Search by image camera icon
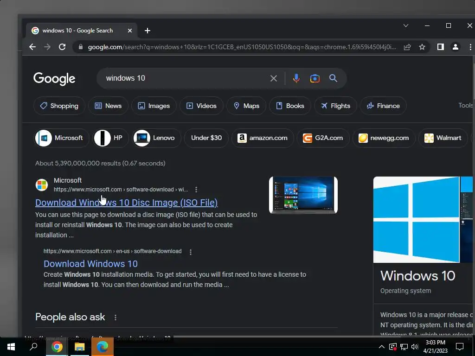The image size is (475, 356). coord(315,78)
